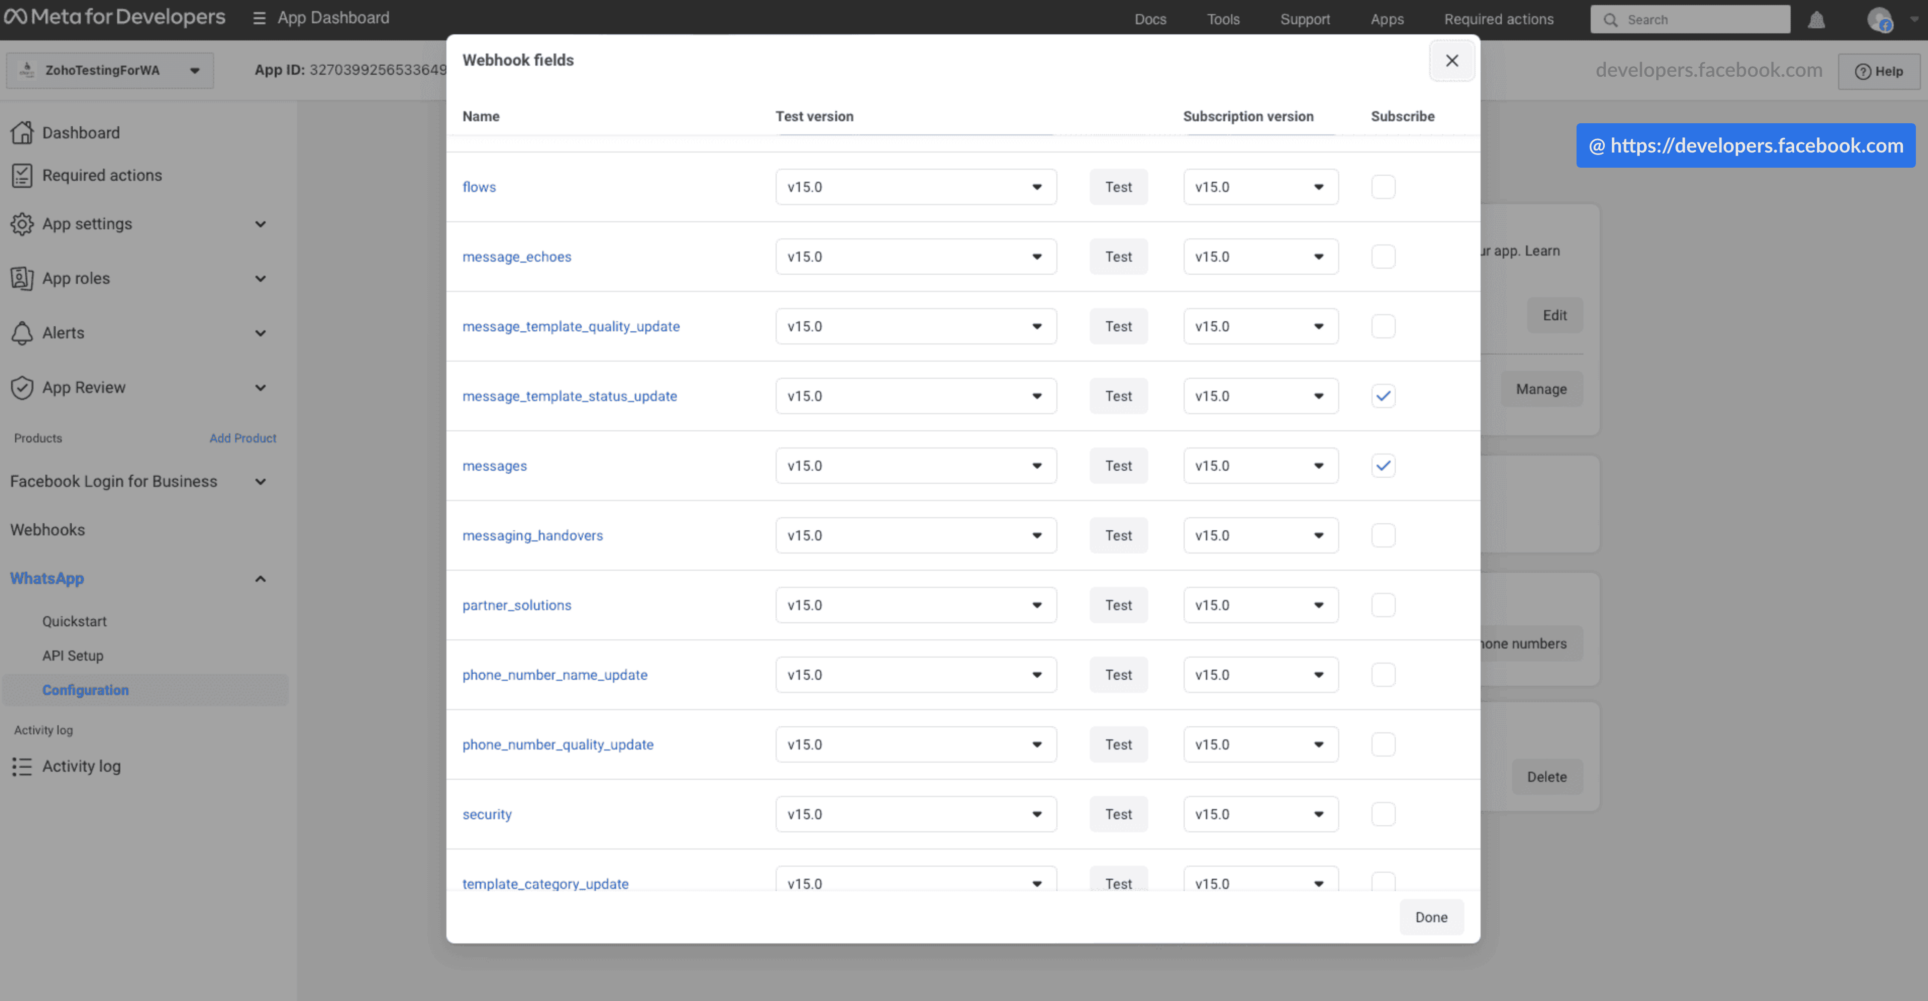Uncheck the messages Subscribe checkbox
This screenshot has height=1001, width=1928.
(1383, 465)
